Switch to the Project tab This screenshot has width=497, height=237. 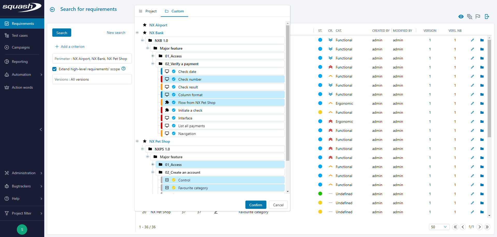148,11
